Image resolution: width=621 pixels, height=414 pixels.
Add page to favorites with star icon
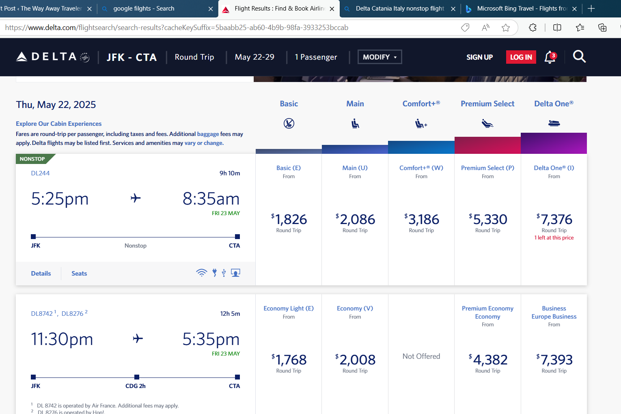[505, 28]
